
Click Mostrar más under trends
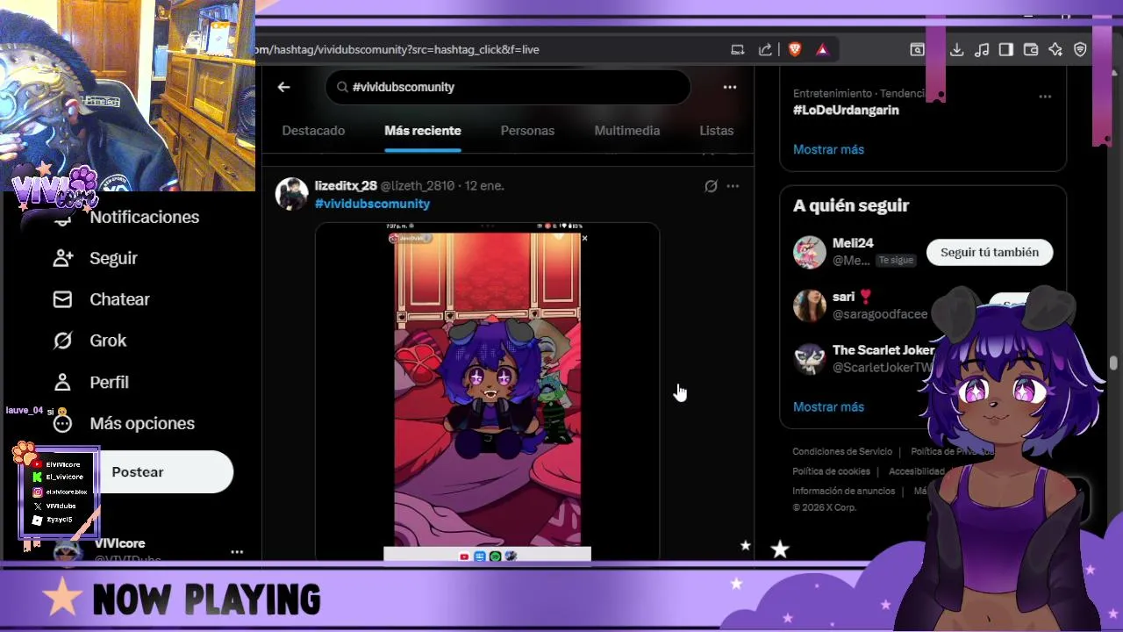click(828, 149)
